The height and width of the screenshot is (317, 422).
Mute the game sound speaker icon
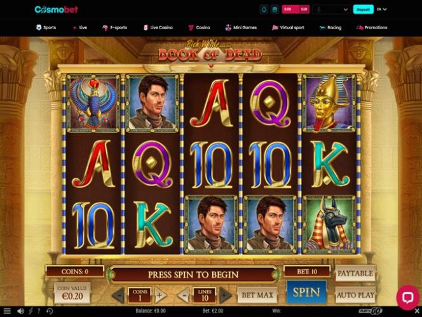click(x=20, y=311)
